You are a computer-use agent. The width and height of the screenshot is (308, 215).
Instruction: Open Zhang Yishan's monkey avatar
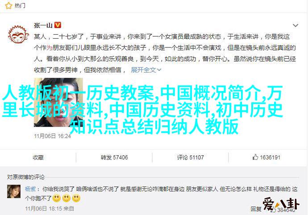coord(18,34)
